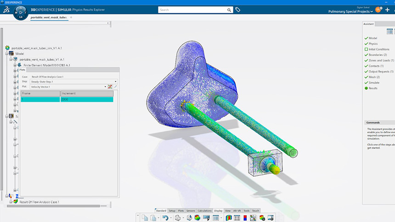Click the Results step in Assistant
This screenshot has width=395, height=222.
tap(373, 88)
